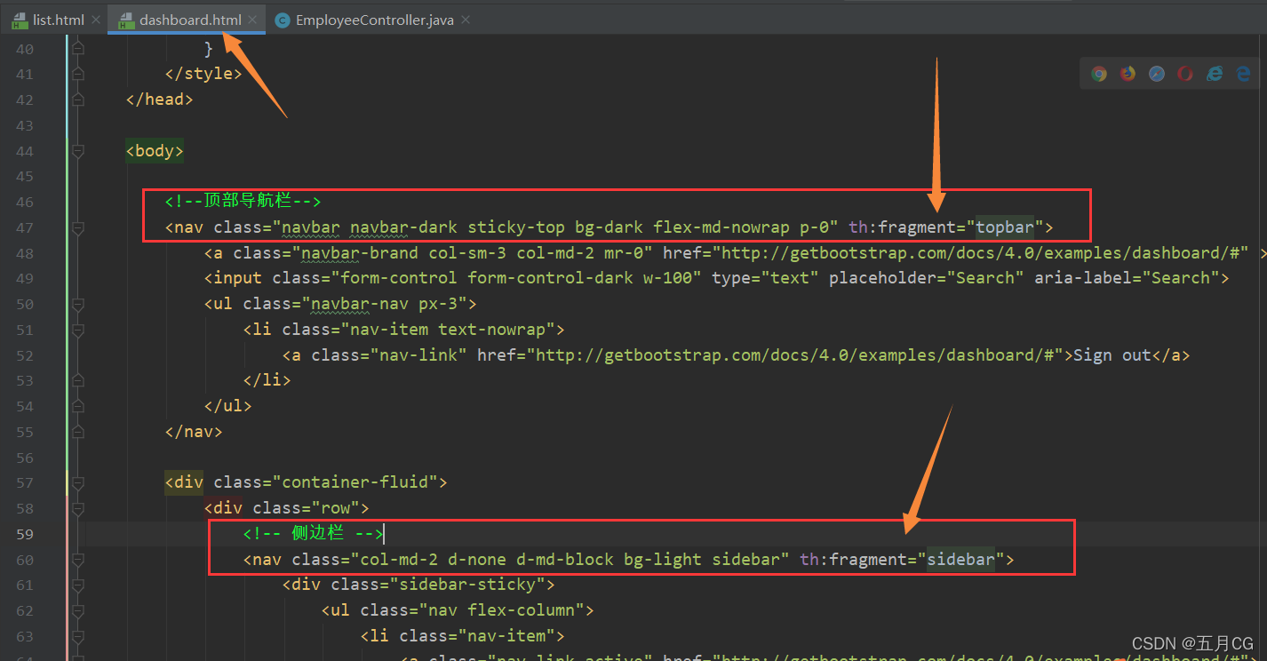Open the EmployeeController.java tab
The width and height of the screenshot is (1267, 661).
(373, 19)
